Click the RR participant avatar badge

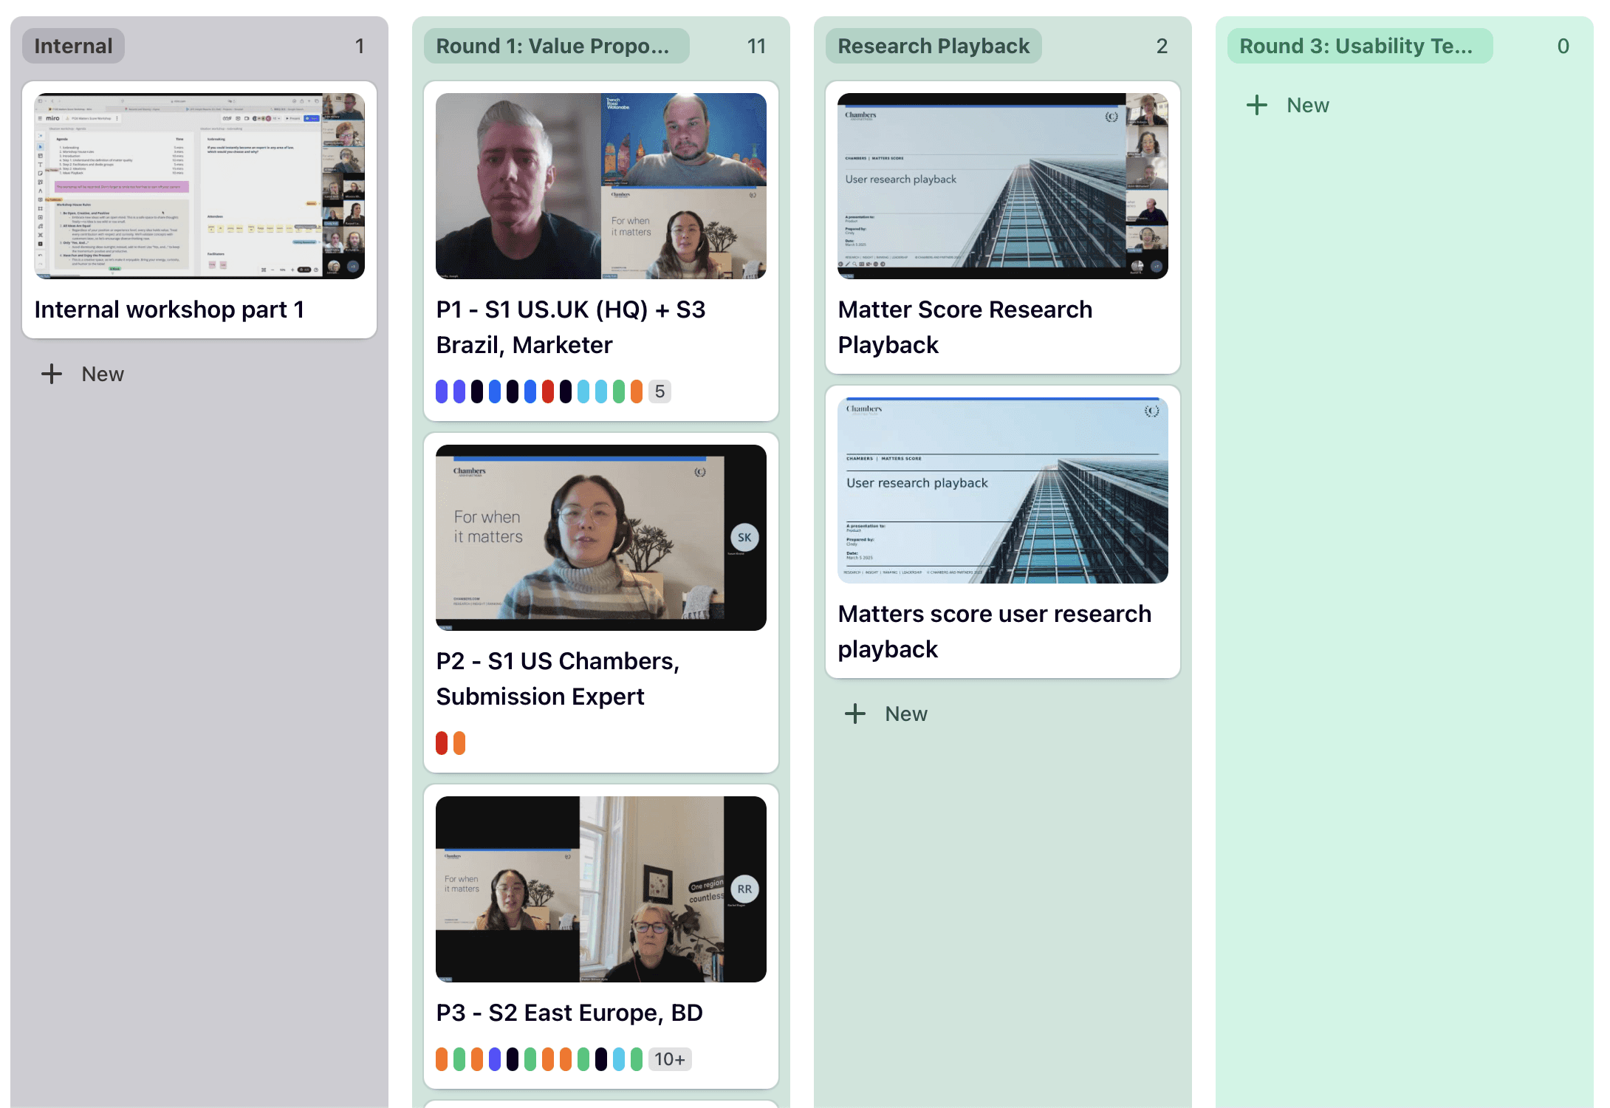744,889
